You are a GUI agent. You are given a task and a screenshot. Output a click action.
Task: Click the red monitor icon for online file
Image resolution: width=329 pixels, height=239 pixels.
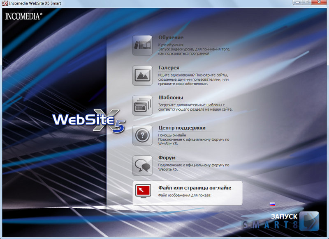tap(143, 191)
